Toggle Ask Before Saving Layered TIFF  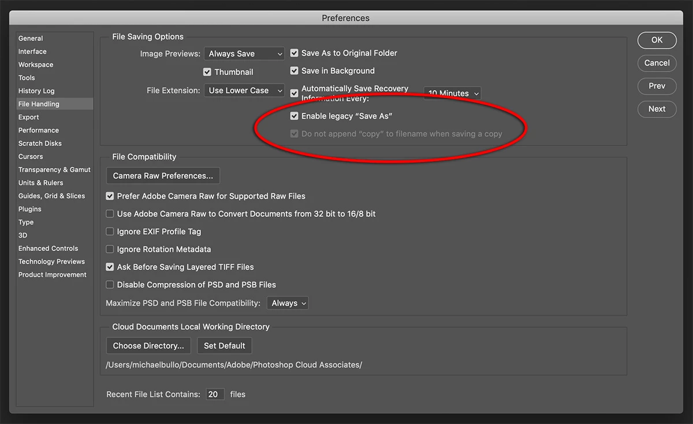[x=110, y=267]
